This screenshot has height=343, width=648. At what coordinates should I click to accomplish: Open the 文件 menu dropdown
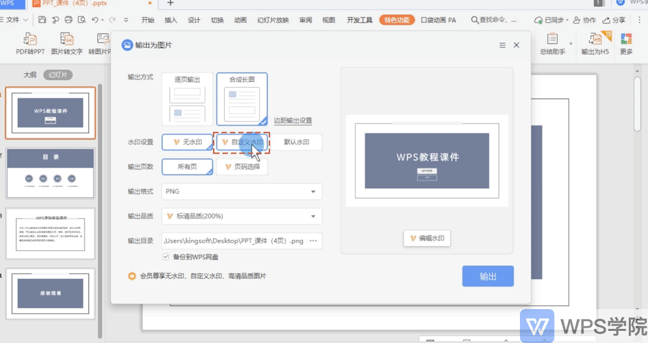click(x=15, y=20)
